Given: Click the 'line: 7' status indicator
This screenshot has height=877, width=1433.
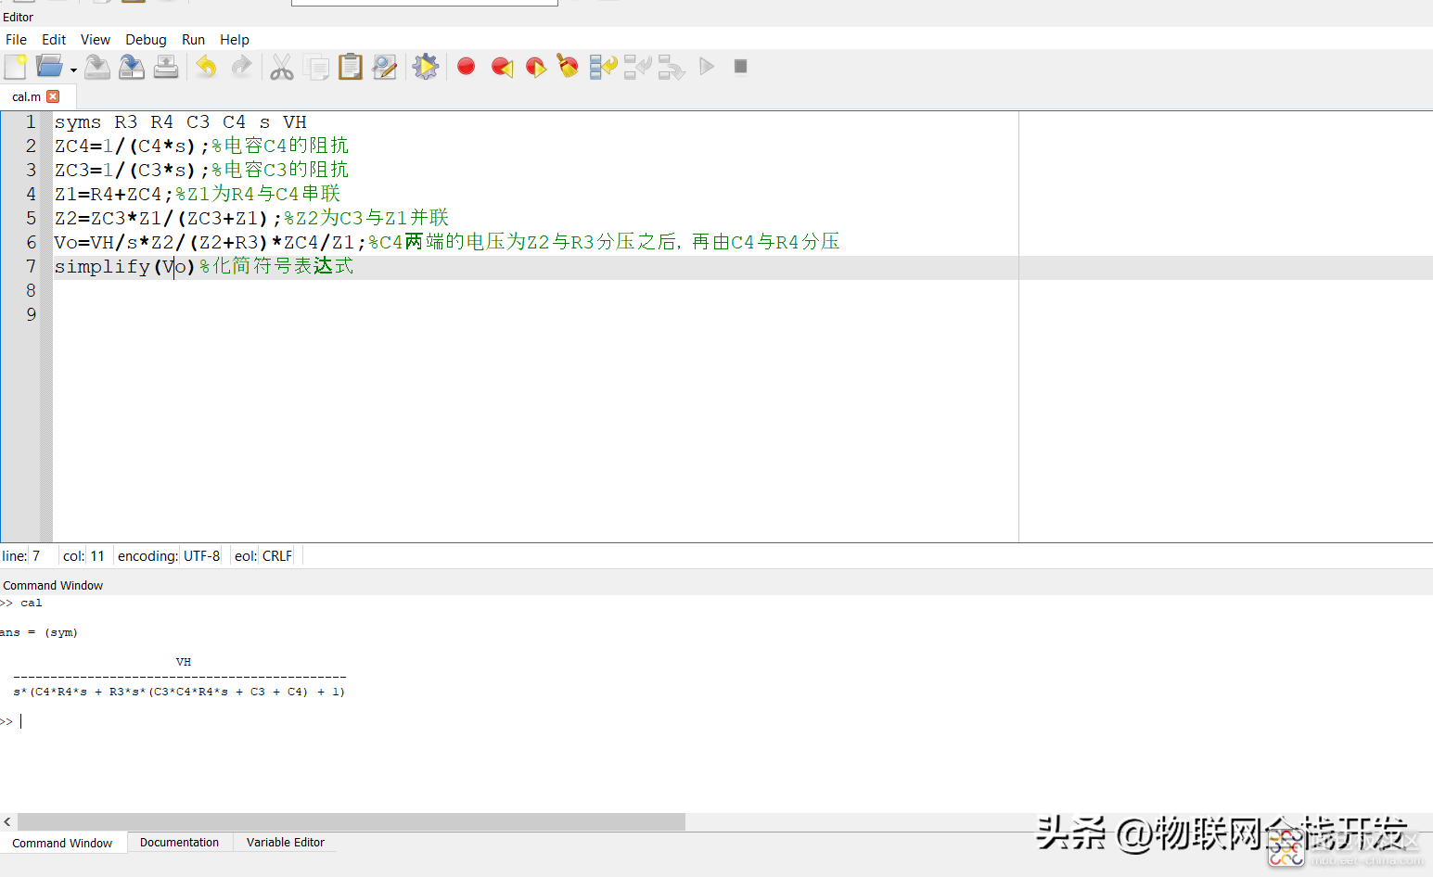Looking at the screenshot, I should 22,556.
